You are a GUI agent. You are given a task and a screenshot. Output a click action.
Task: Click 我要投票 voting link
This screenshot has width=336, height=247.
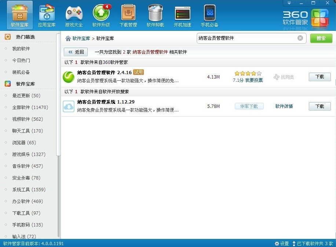254,80
